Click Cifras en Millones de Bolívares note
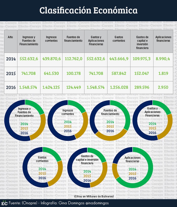The height and width of the screenshot is (207, 177). (94, 196)
